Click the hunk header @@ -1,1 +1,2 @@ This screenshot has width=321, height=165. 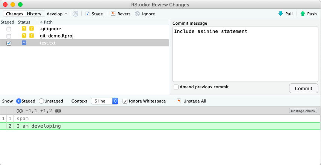(39, 111)
